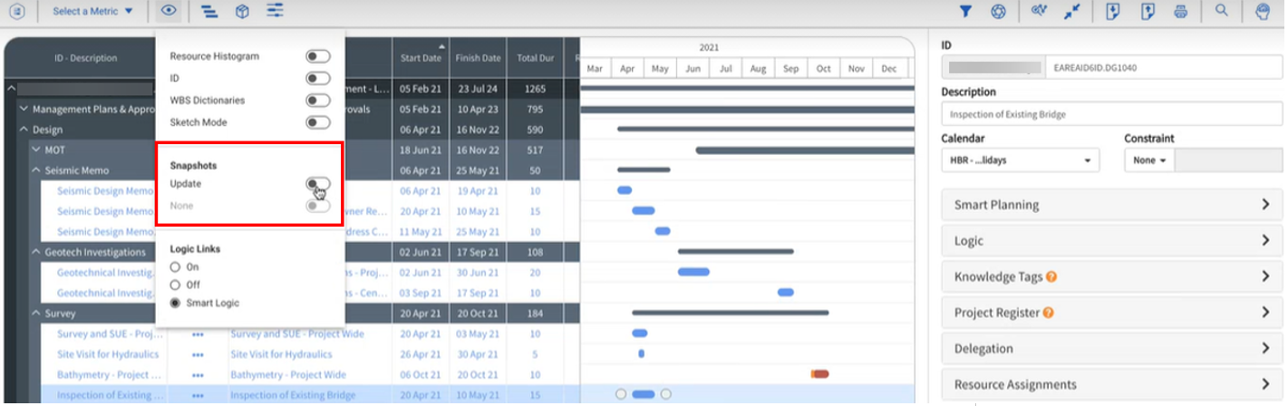Select the '06 Oct 21' start date cell
Image resolution: width=1288 pixels, height=406 pixels.
[421, 375]
